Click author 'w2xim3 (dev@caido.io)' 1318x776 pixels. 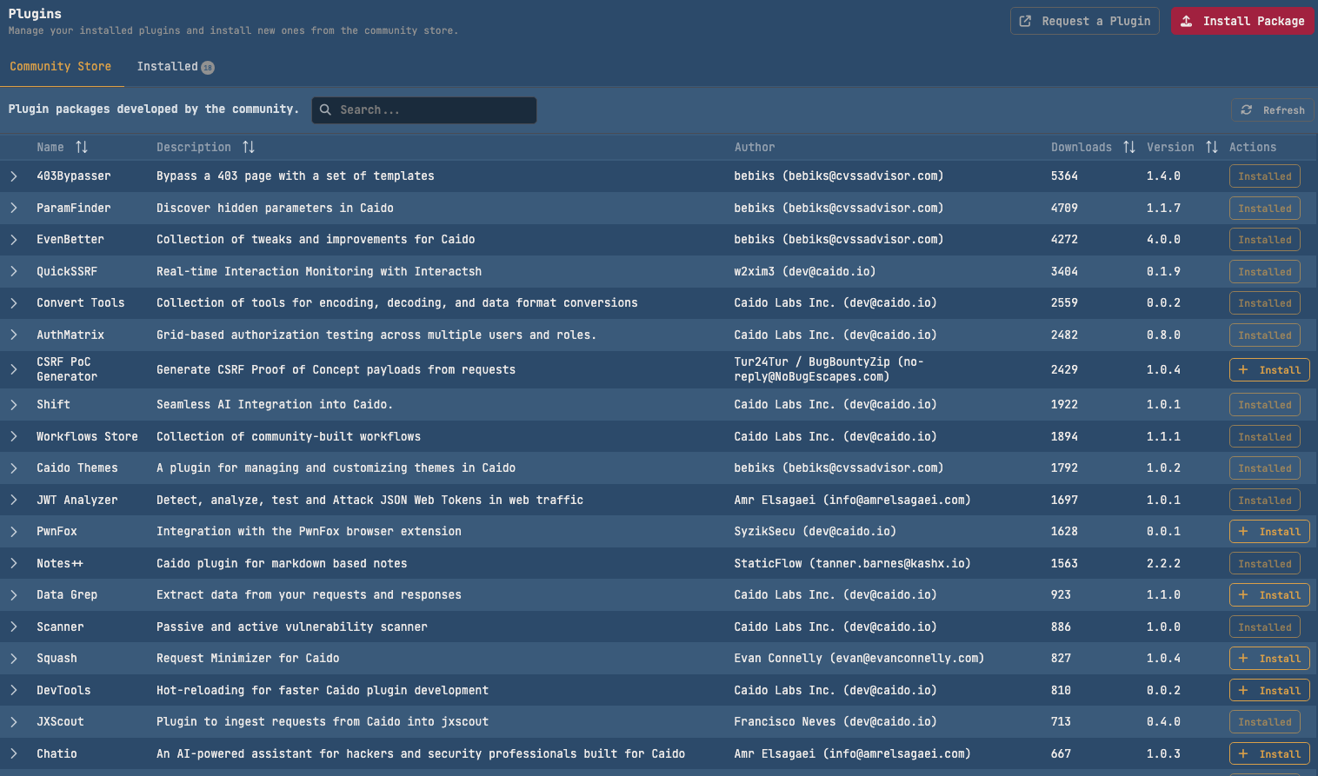point(805,271)
